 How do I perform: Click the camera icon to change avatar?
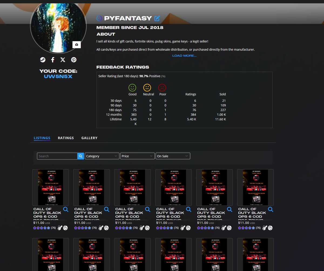pos(77,45)
